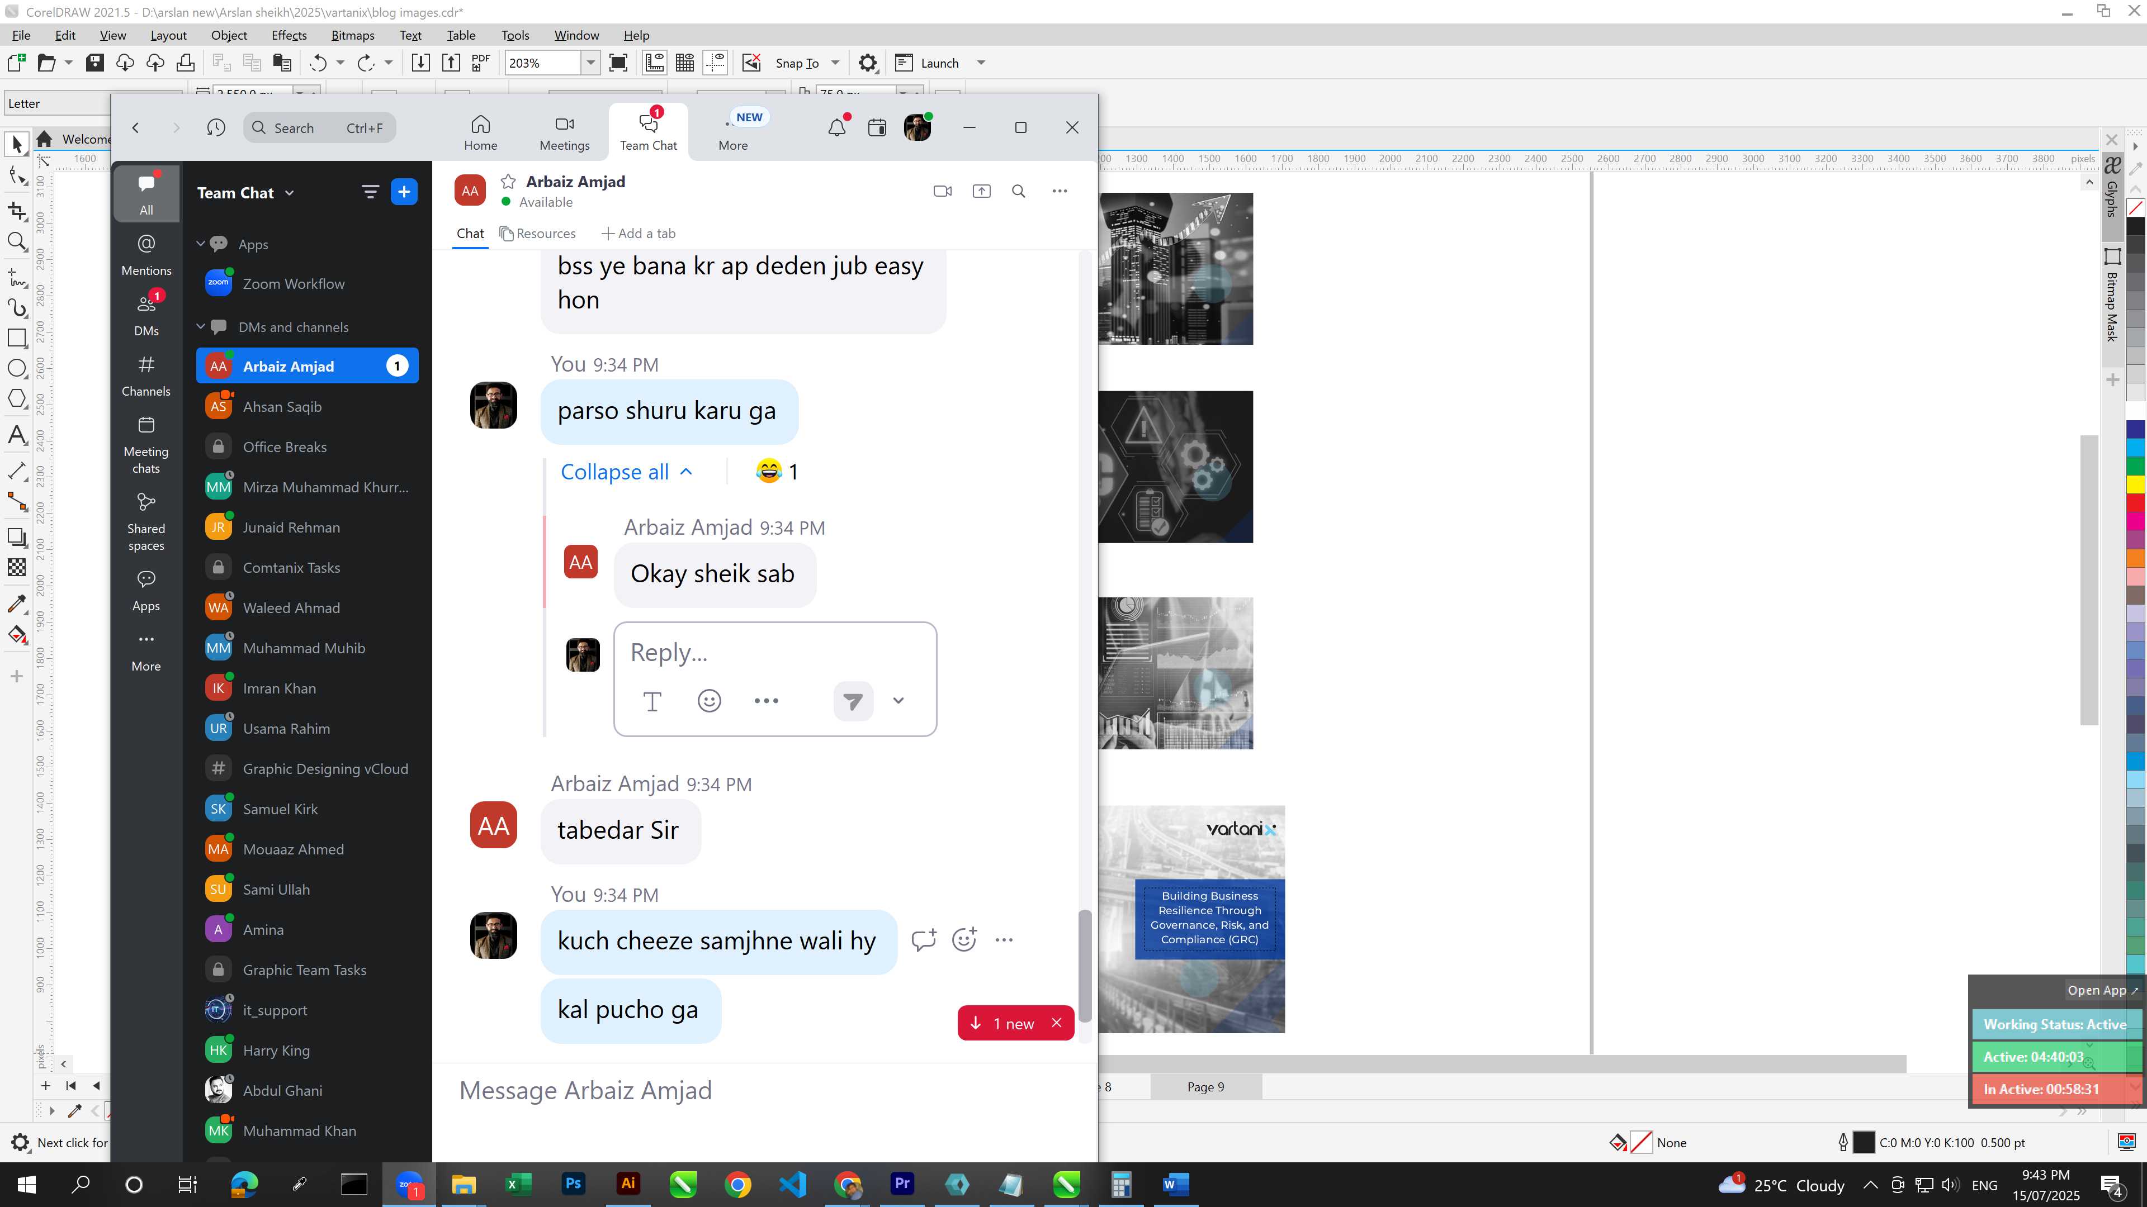Click Add a tab
This screenshot has width=2147, height=1207.
tap(639, 233)
